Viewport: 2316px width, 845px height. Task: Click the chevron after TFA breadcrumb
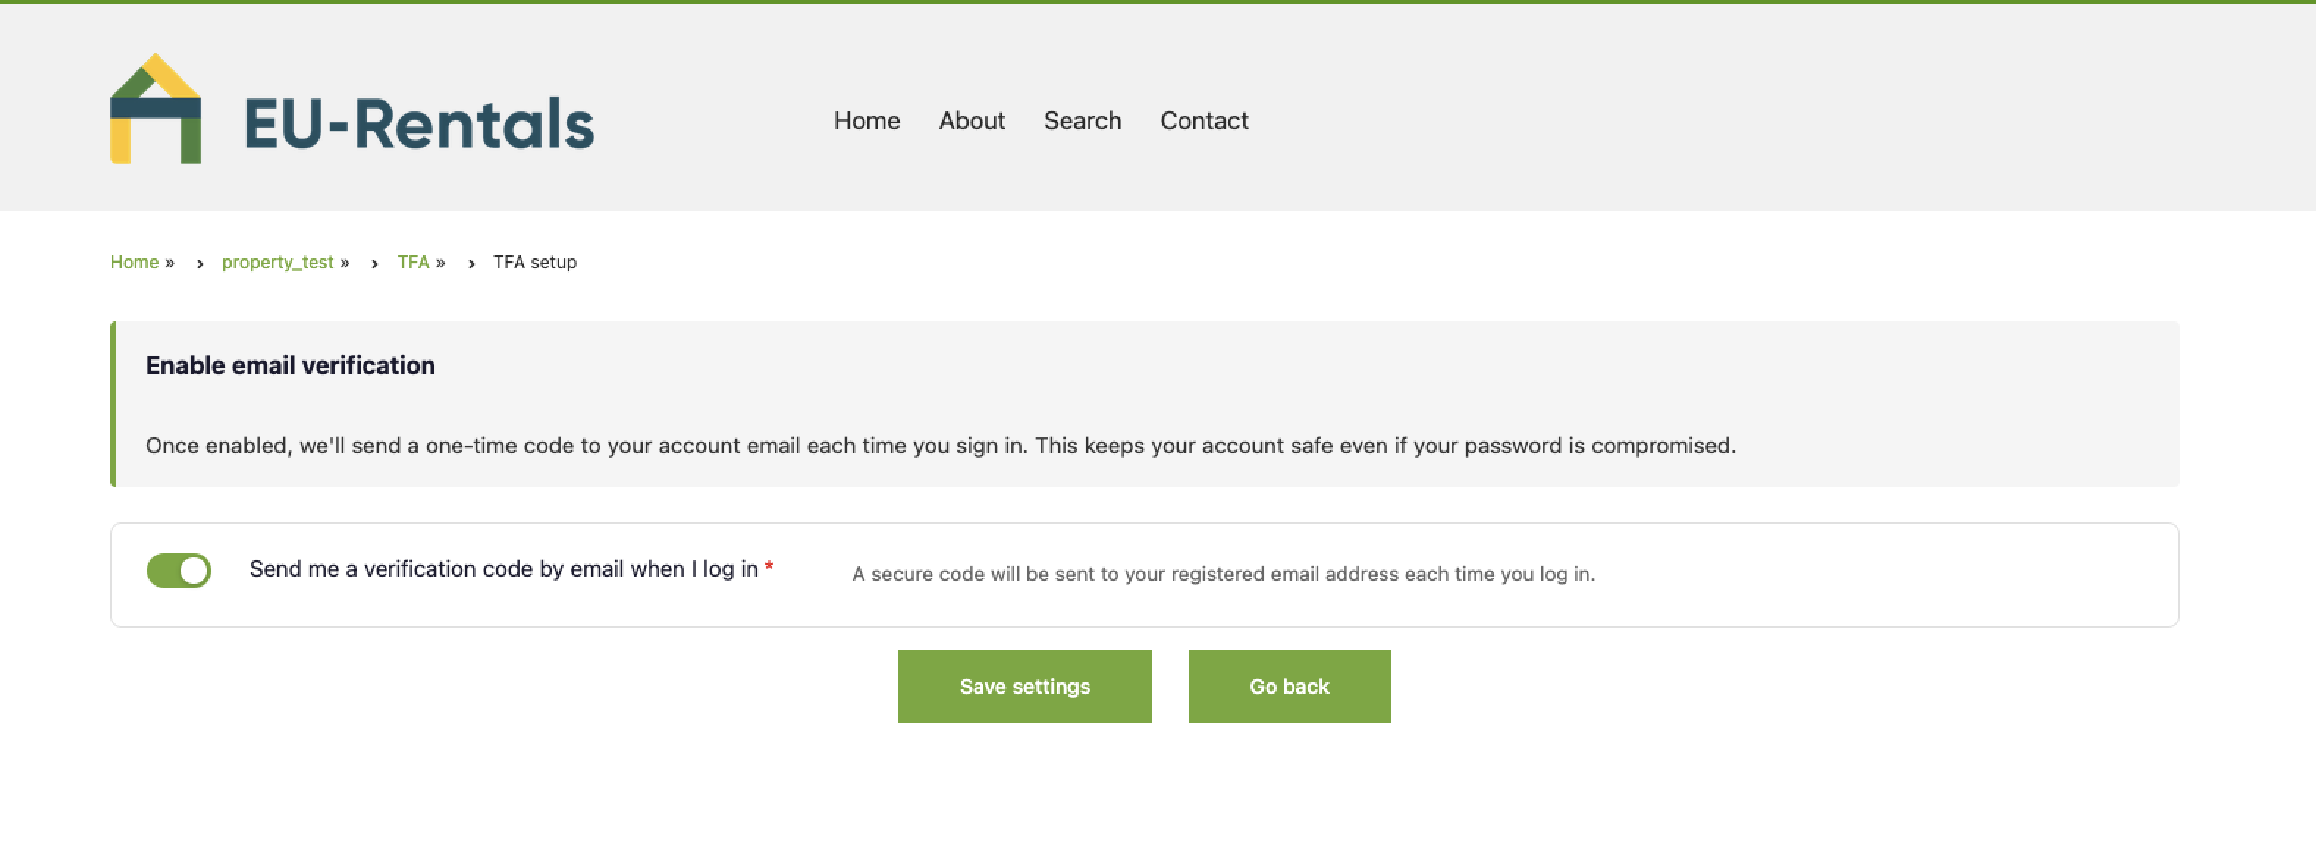click(x=471, y=264)
